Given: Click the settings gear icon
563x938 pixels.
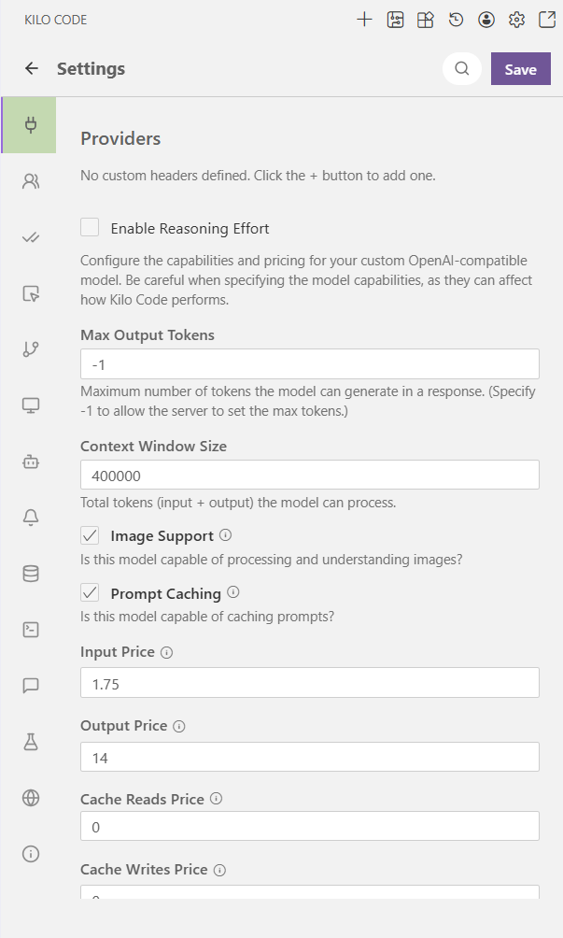Looking at the screenshot, I should [516, 20].
